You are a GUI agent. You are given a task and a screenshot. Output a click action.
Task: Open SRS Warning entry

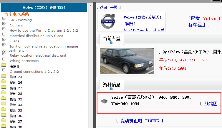coord(21,20)
